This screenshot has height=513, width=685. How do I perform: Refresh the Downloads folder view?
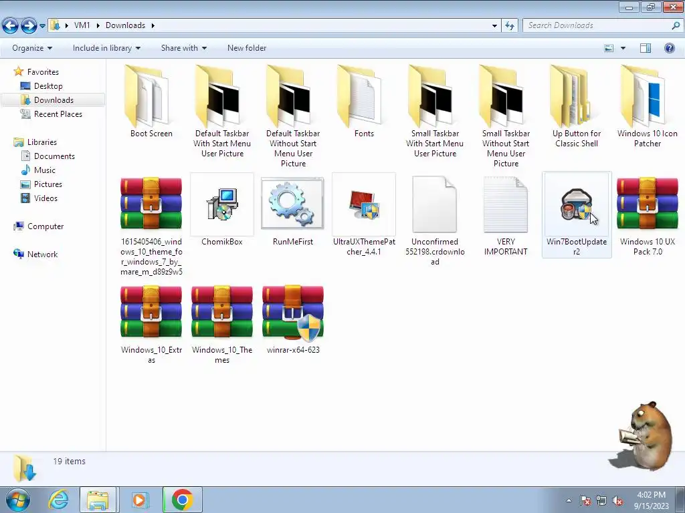509,26
